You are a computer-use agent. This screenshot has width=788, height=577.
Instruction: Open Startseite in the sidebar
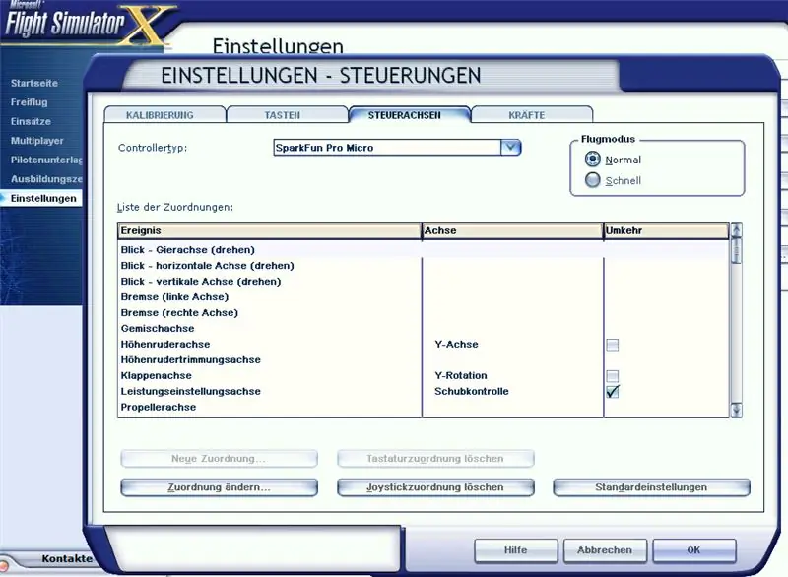click(34, 83)
